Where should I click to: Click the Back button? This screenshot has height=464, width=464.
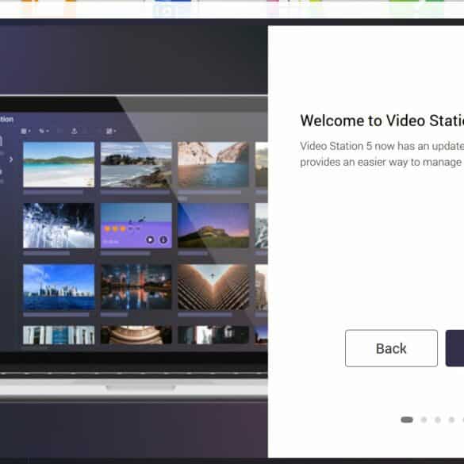pos(391,348)
